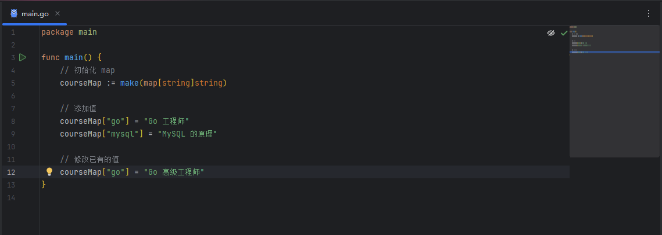Click the yellow lightbulb quick-fix icon

[49, 172]
